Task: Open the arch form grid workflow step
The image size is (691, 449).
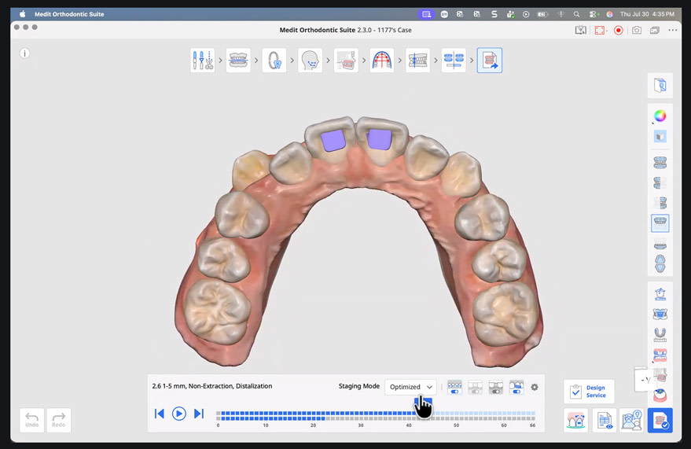Action: coord(381,61)
